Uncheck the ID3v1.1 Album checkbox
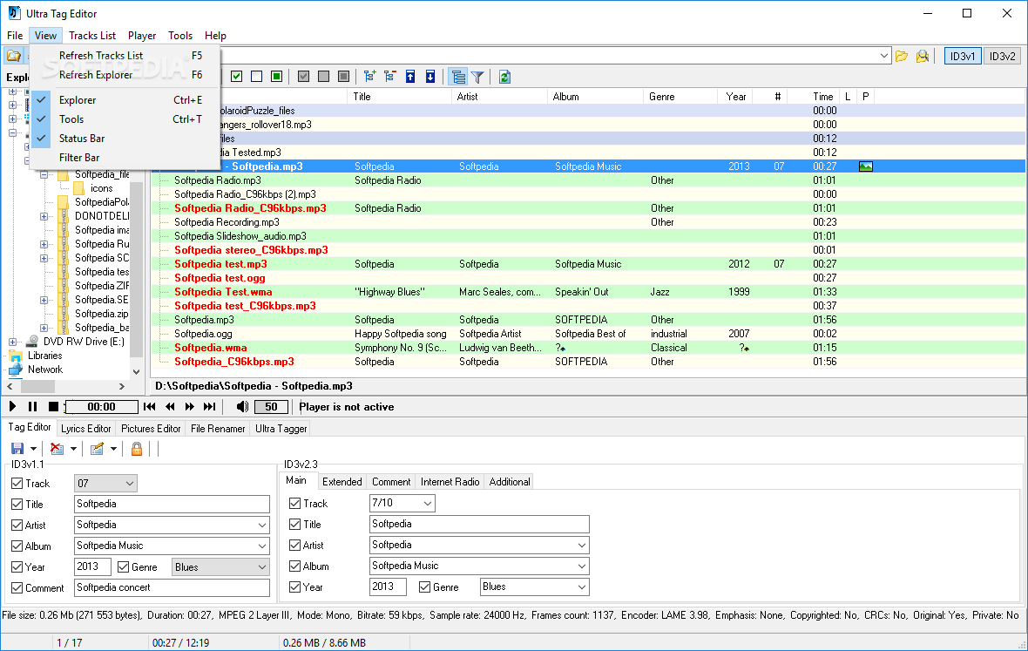 pos(17,546)
